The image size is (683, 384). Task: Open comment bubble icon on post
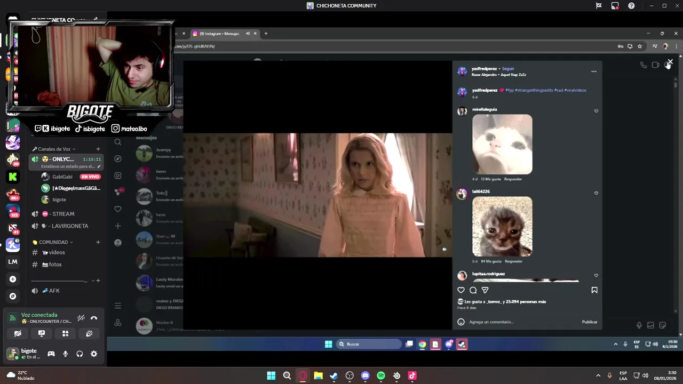pyautogui.click(x=473, y=290)
